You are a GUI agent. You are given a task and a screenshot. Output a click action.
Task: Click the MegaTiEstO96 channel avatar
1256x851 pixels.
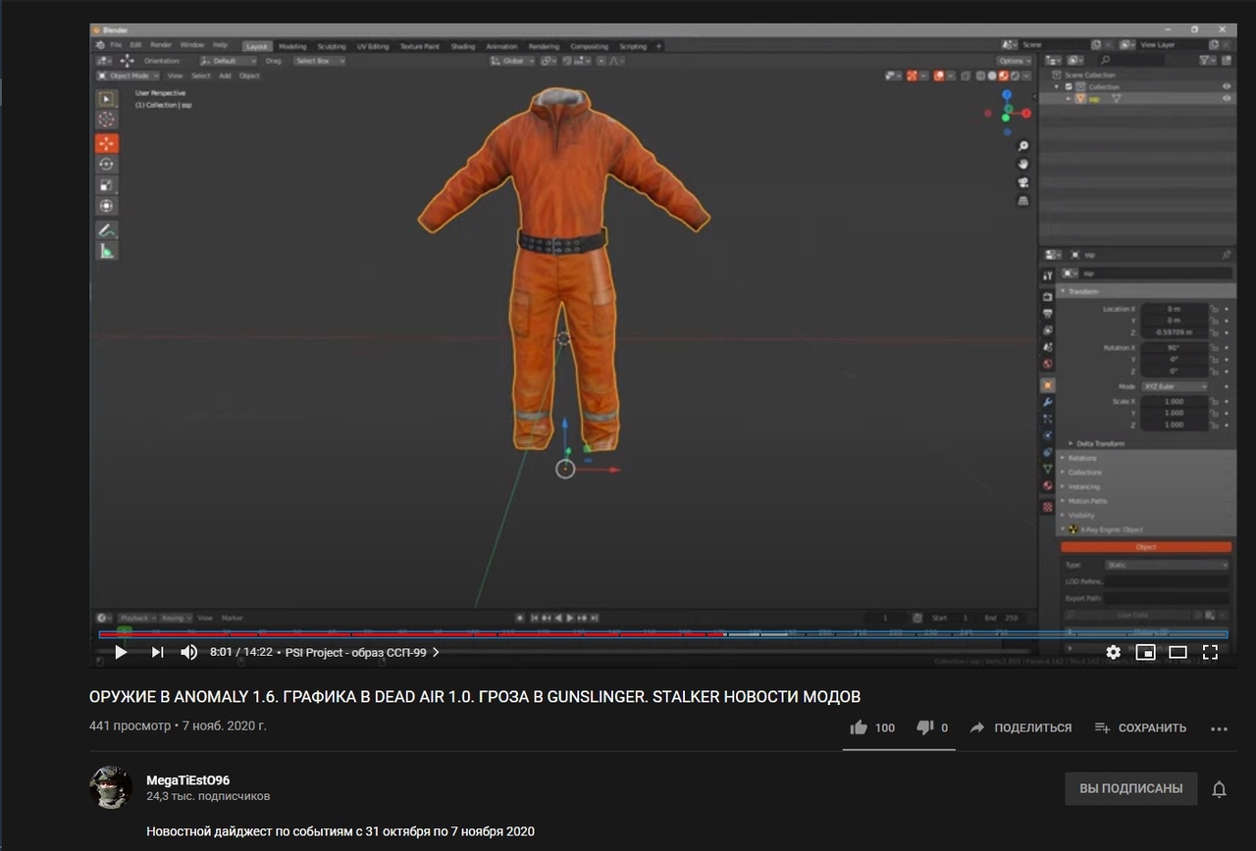[111, 787]
